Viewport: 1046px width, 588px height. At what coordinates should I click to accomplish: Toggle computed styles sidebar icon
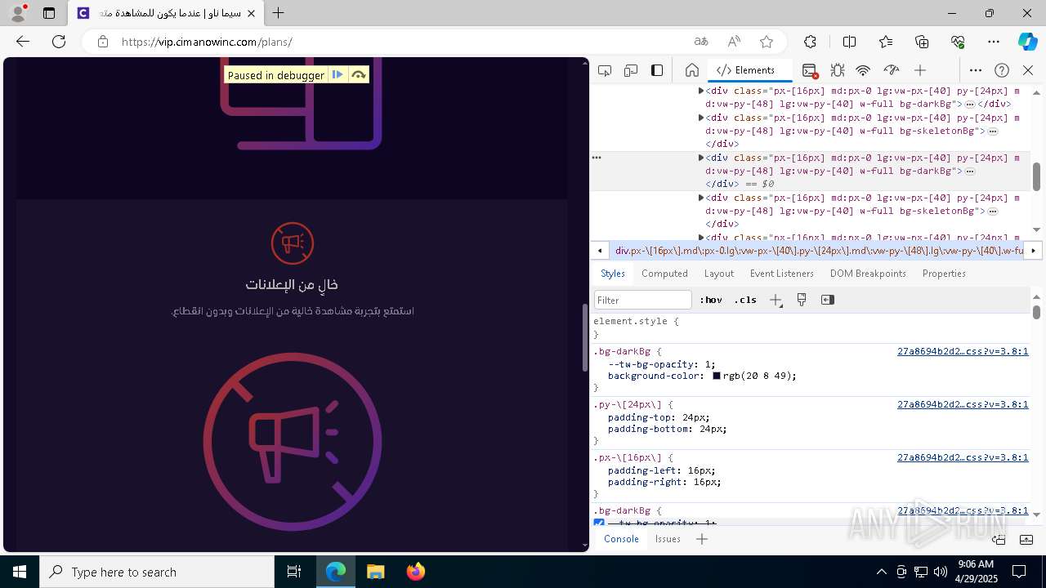[x=828, y=300]
